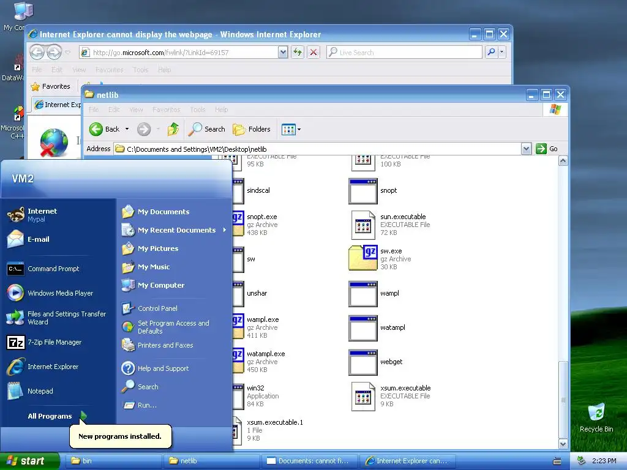Click netlib scrollbar up arrow
Image resolution: width=627 pixels, height=470 pixels.
[x=563, y=161]
